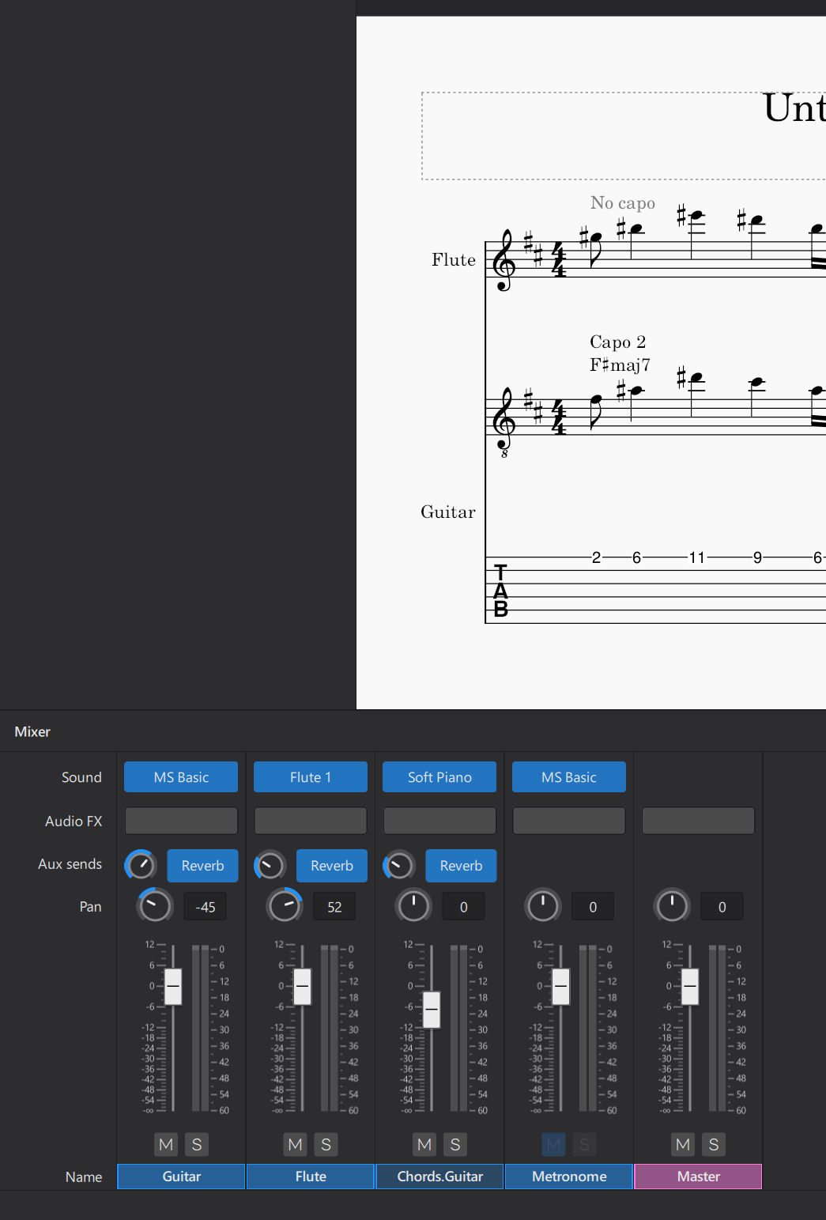Open the Flute 1 sound selector
This screenshot has height=1220, width=826.
point(310,776)
